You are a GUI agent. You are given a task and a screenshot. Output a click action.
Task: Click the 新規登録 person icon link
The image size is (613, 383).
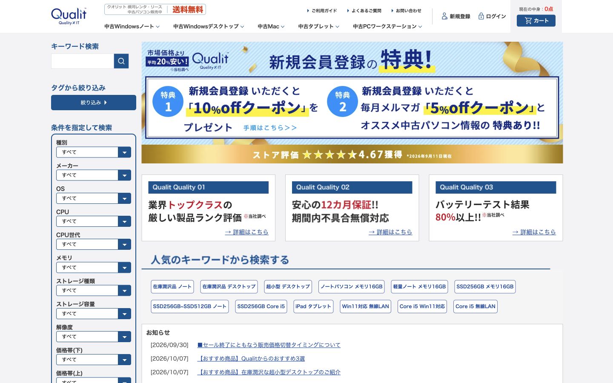(456, 16)
